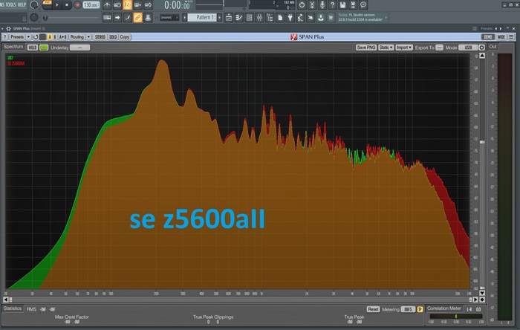Toggle the HOLD spectrum button
The image size is (520, 330).
click(32, 47)
